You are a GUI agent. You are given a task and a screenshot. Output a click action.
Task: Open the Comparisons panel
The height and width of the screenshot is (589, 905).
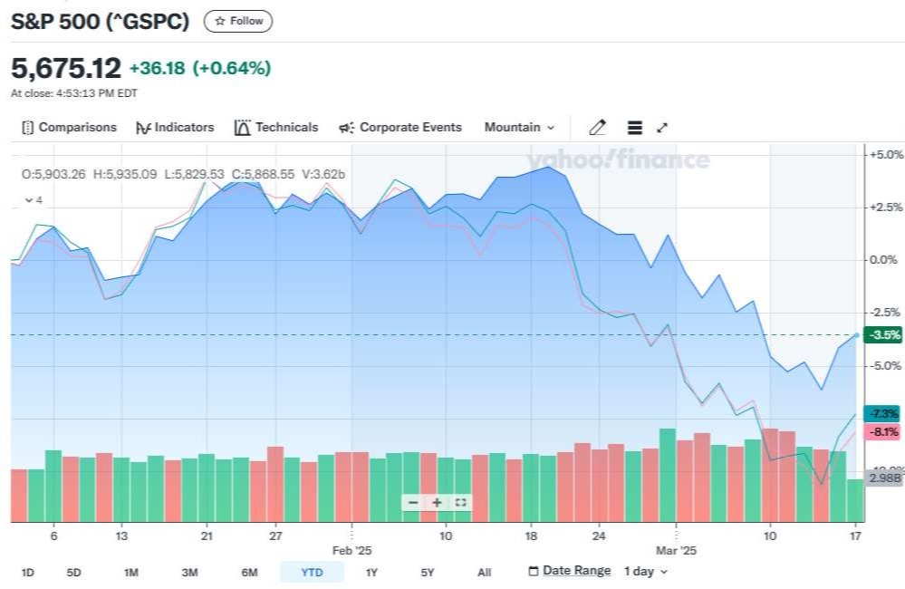point(70,128)
